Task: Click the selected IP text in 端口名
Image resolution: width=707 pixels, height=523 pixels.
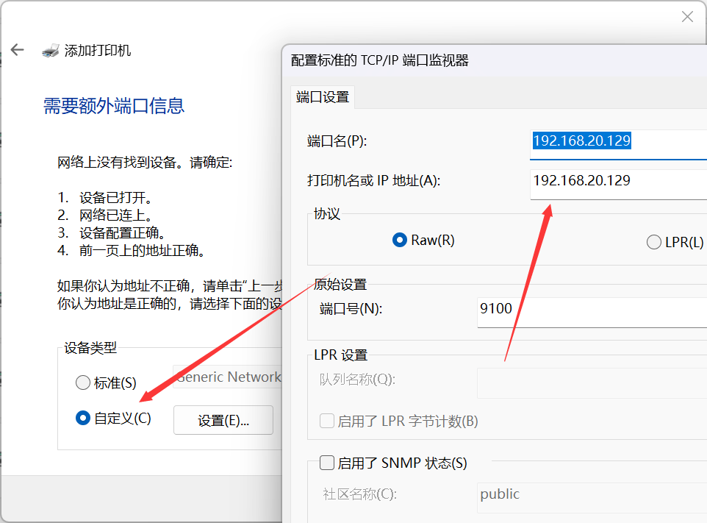Action: [581, 141]
